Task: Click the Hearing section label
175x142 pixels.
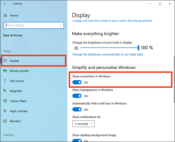Action: [x=9, y=135]
